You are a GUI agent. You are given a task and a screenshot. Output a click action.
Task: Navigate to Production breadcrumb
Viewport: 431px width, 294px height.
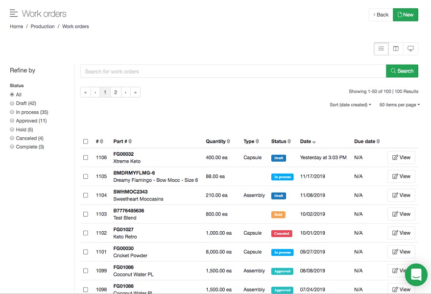43,26
